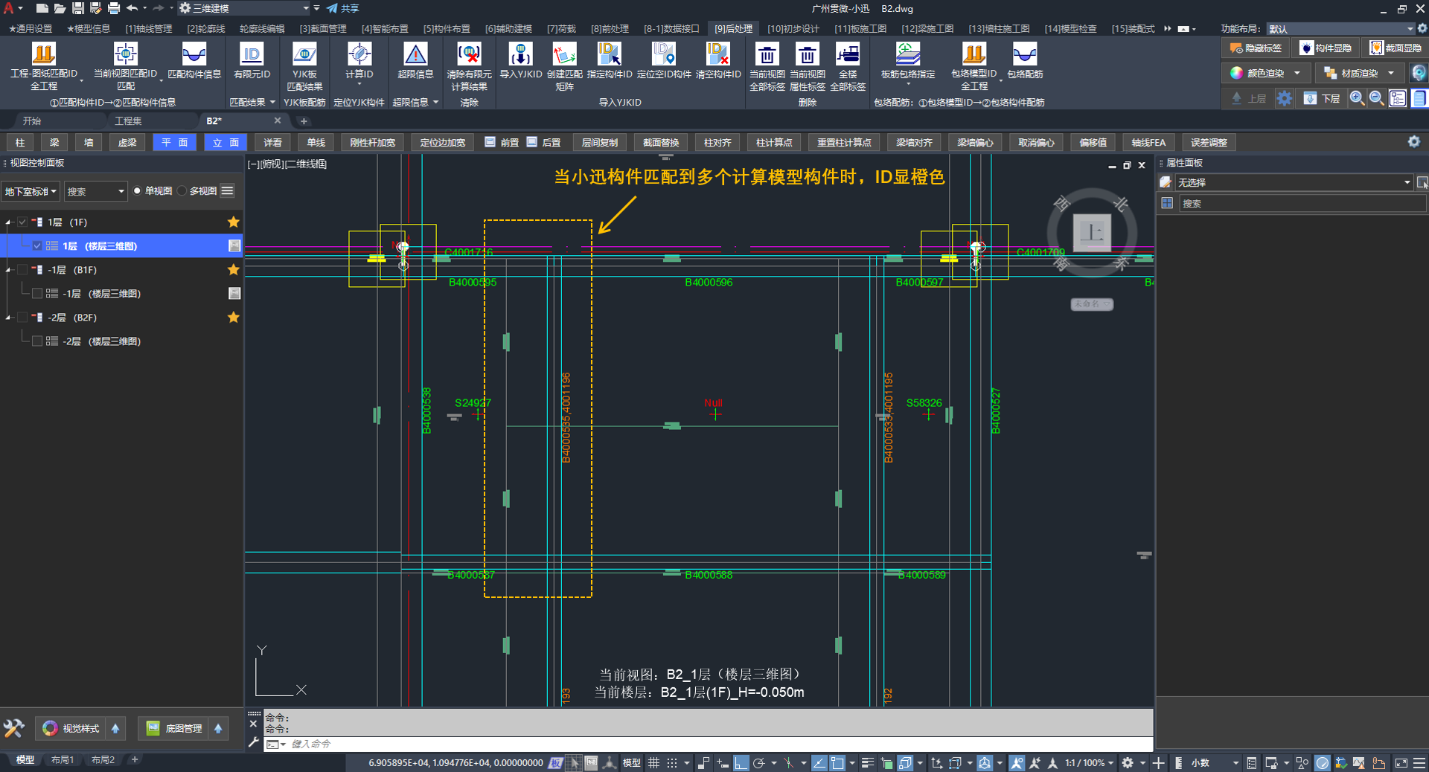Select the 计算ID tool icon
The width and height of the screenshot is (1429, 772).
pos(359,55)
